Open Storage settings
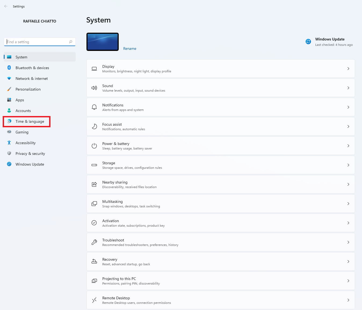The width and height of the screenshot is (362, 310). coord(221,165)
